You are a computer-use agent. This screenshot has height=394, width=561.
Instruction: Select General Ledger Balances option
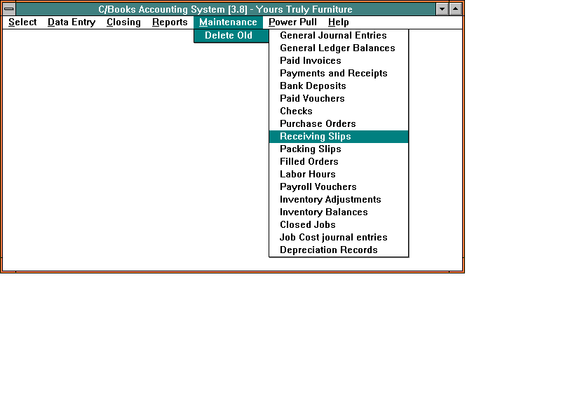(x=337, y=48)
